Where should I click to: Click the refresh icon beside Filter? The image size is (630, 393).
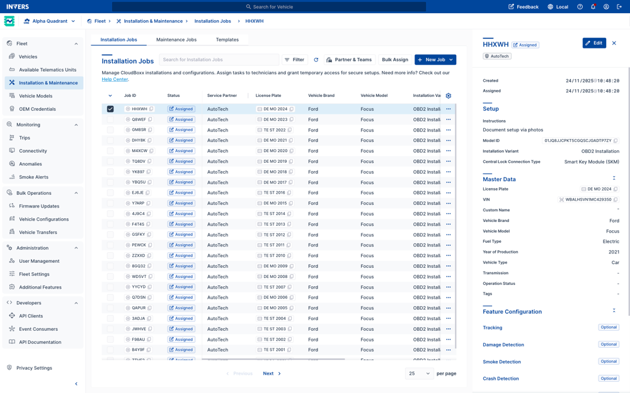[316, 60]
